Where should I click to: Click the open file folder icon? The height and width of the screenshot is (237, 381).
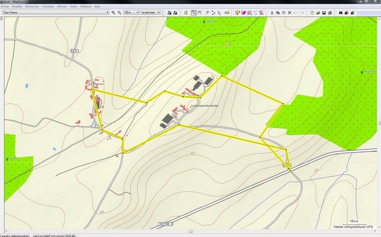(318, 12)
